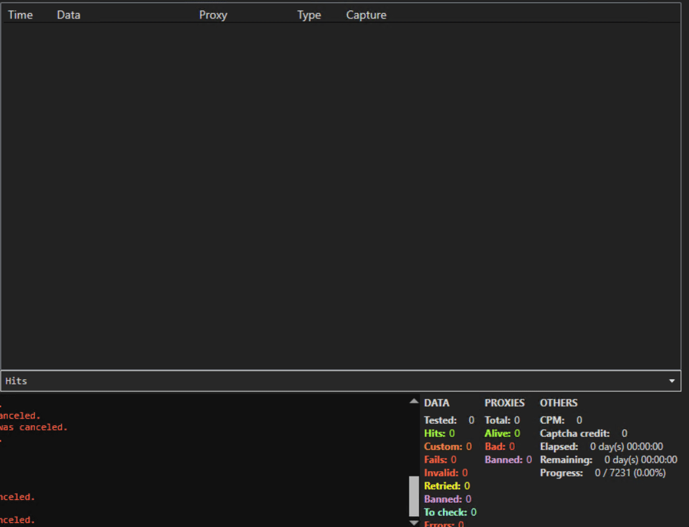Click the 'Captcha credit:' label
689x527 pixels.
(574, 433)
